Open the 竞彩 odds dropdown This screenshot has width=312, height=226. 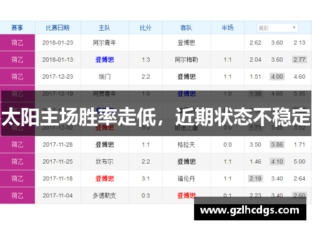(x=277, y=27)
